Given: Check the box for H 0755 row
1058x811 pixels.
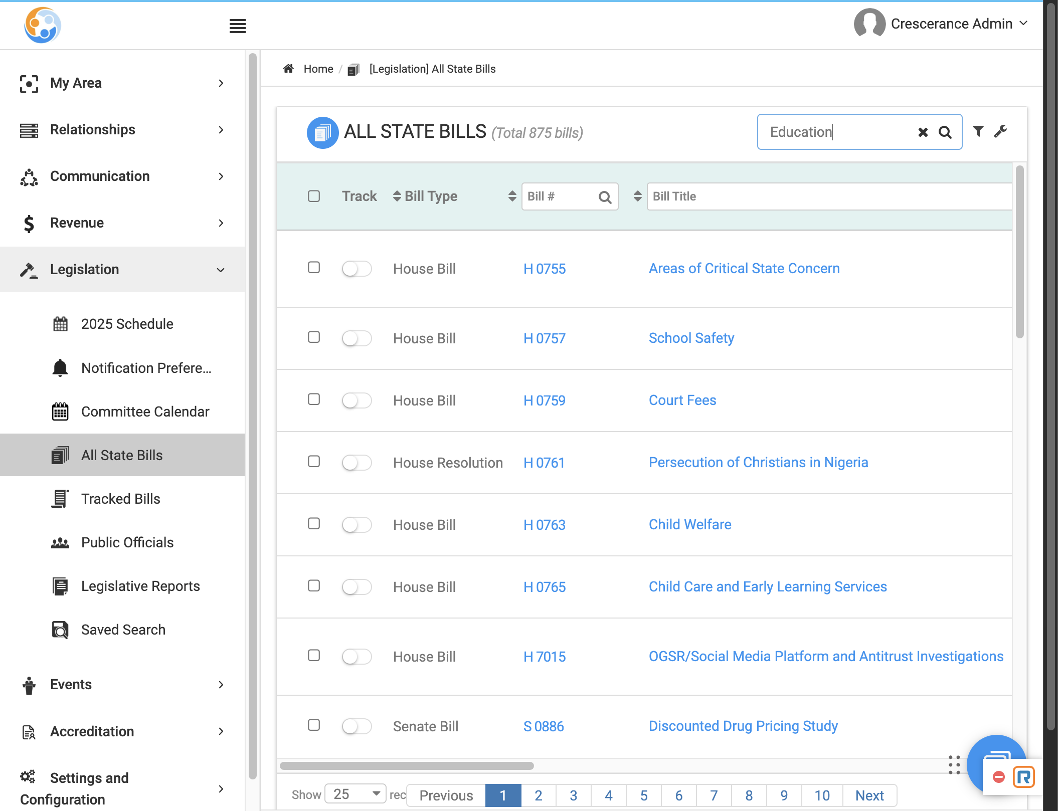Looking at the screenshot, I should (x=314, y=268).
